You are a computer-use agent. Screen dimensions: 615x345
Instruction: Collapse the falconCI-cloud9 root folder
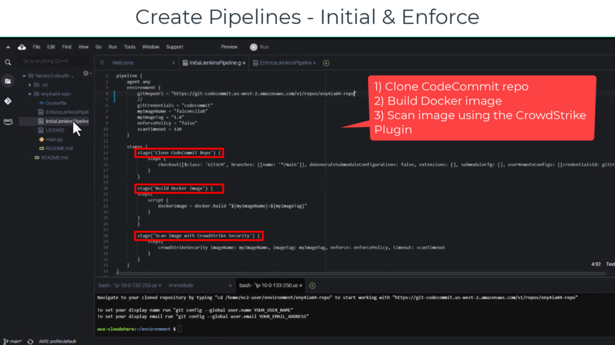24,76
